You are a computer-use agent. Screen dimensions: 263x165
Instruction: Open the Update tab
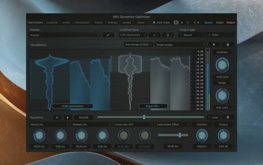(x=127, y=23)
